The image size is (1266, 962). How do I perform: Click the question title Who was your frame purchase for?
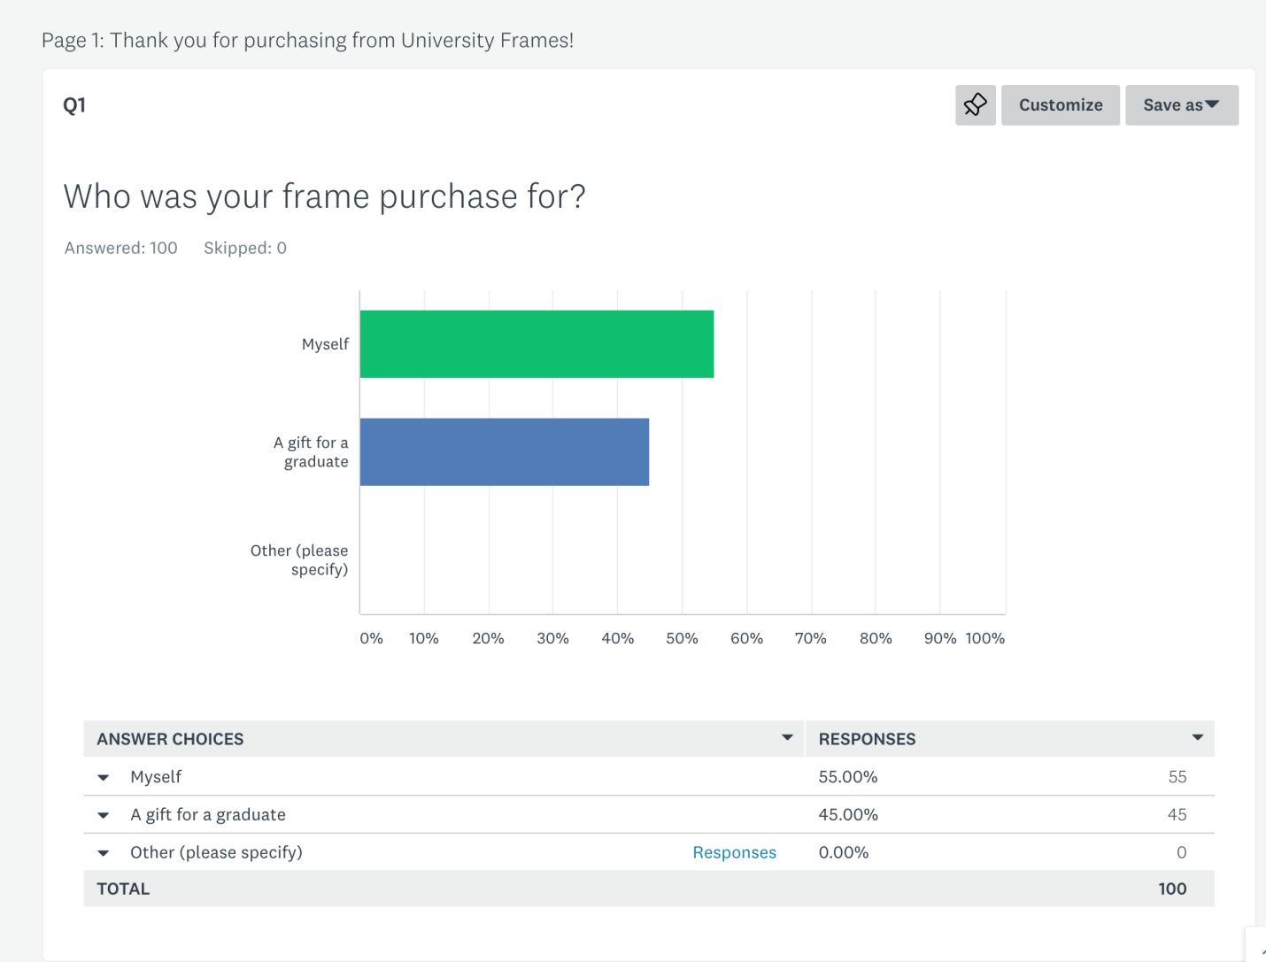[x=325, y=196]
